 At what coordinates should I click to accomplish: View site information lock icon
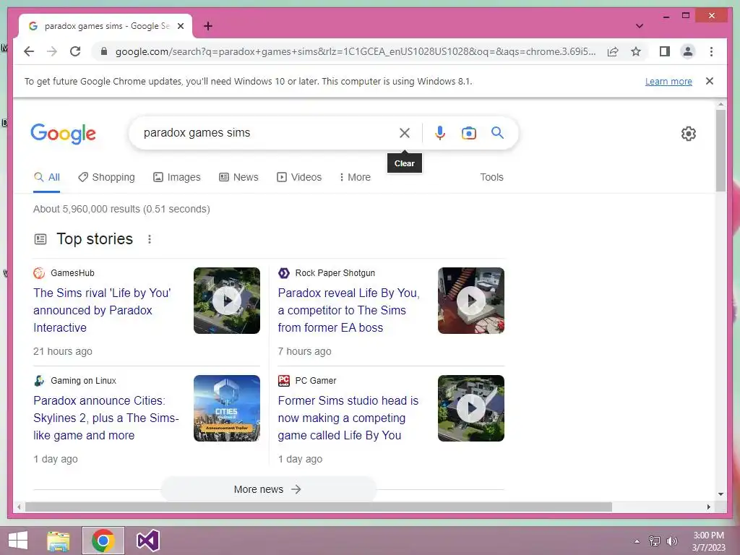pyautogui.click(x=104, y=51)
